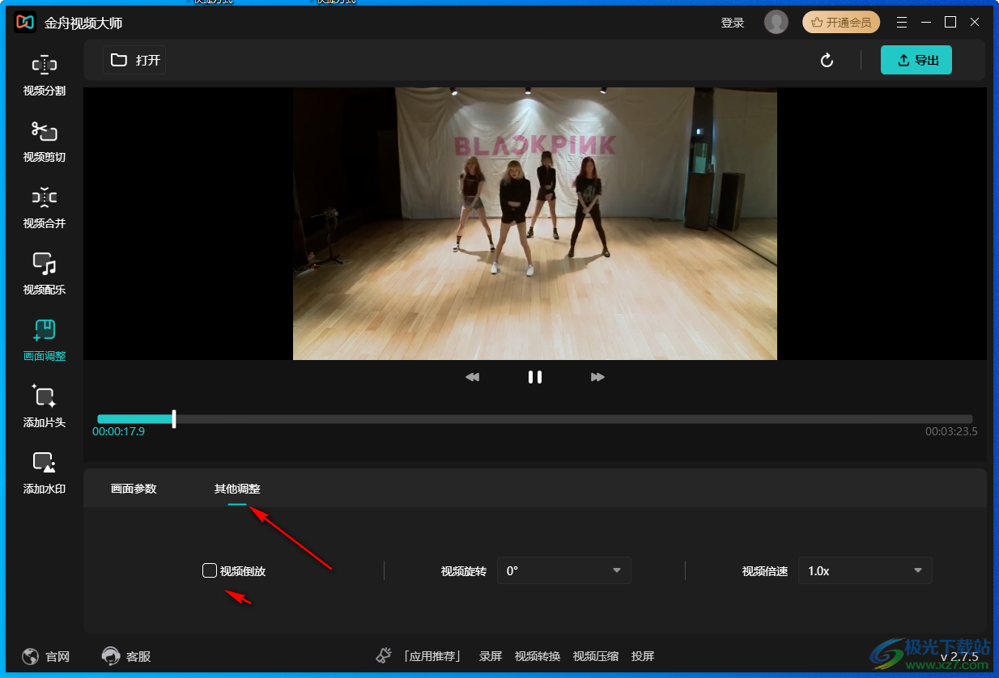Switch to the 画面参数 tab

[x=134, y=489]
